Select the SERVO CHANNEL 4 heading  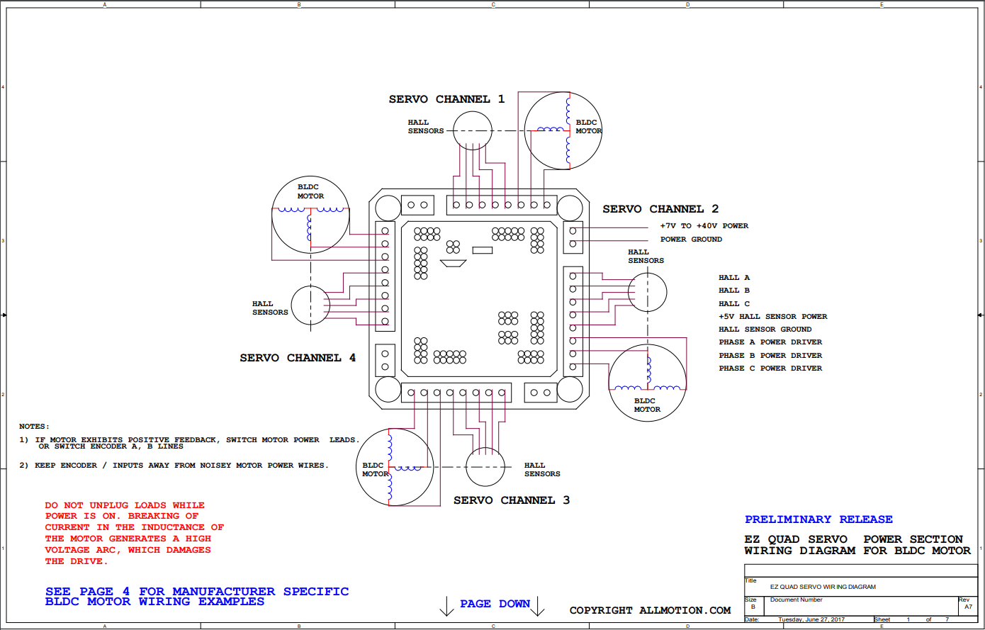coord(298,358)
